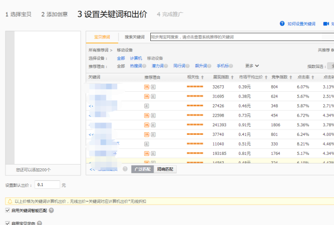Select 精确匹配 match mode
The image size is (334, 225).
165,169
